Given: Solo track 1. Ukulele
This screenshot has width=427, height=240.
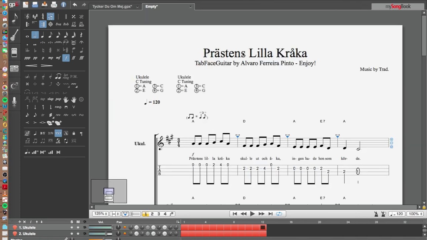Looking at the screenshot, I should 72,227.
